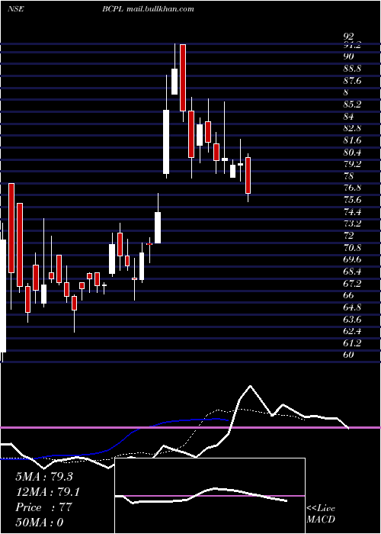Click the <<Live MACD label
The image size is (381, 534).
321,514
